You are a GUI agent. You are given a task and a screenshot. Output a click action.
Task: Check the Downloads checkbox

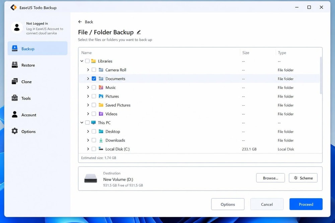[94, 140]
